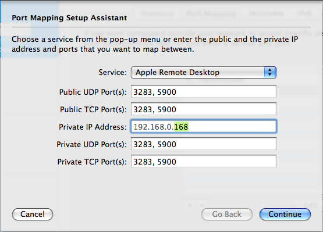
Task: Click the Private IP Address field
Action: click(204, 126)
